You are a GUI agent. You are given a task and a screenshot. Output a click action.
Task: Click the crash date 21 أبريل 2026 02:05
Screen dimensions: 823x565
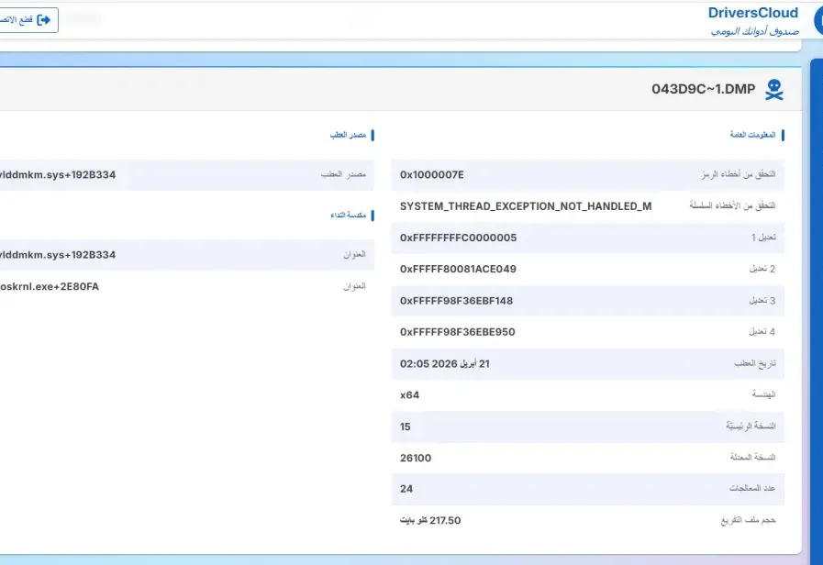445,363
